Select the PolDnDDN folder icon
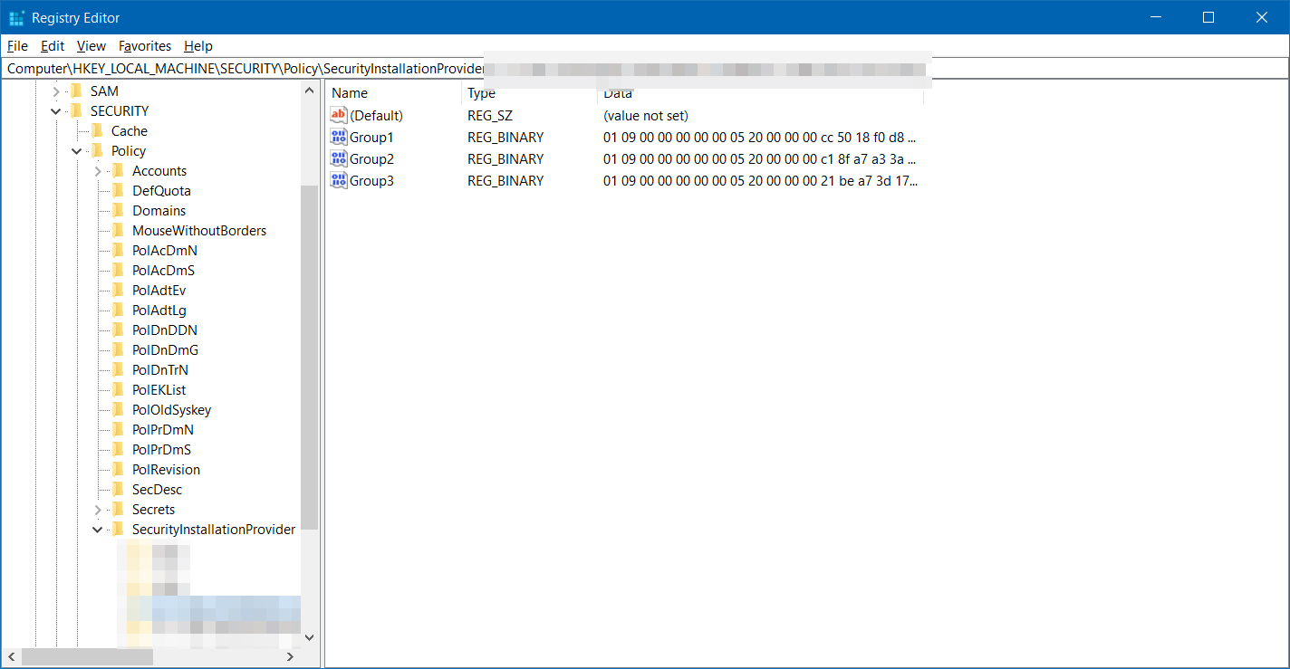The height and width of the screenshot is (669, 1290). tap(118, 330)
